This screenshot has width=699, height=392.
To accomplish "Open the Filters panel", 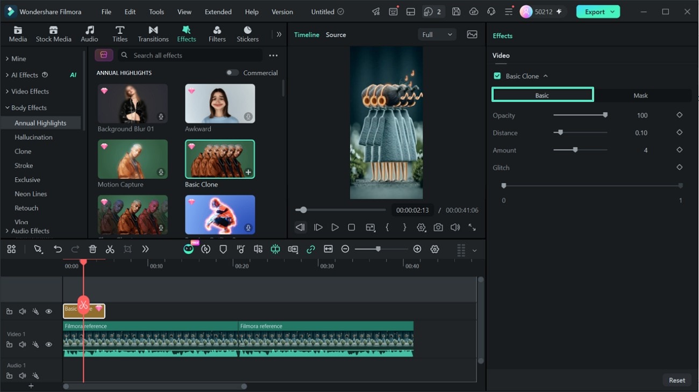I will [x=217, y=34].
